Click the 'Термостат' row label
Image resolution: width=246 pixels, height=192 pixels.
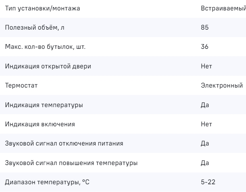pyautogui.click(x=21, y=86)
